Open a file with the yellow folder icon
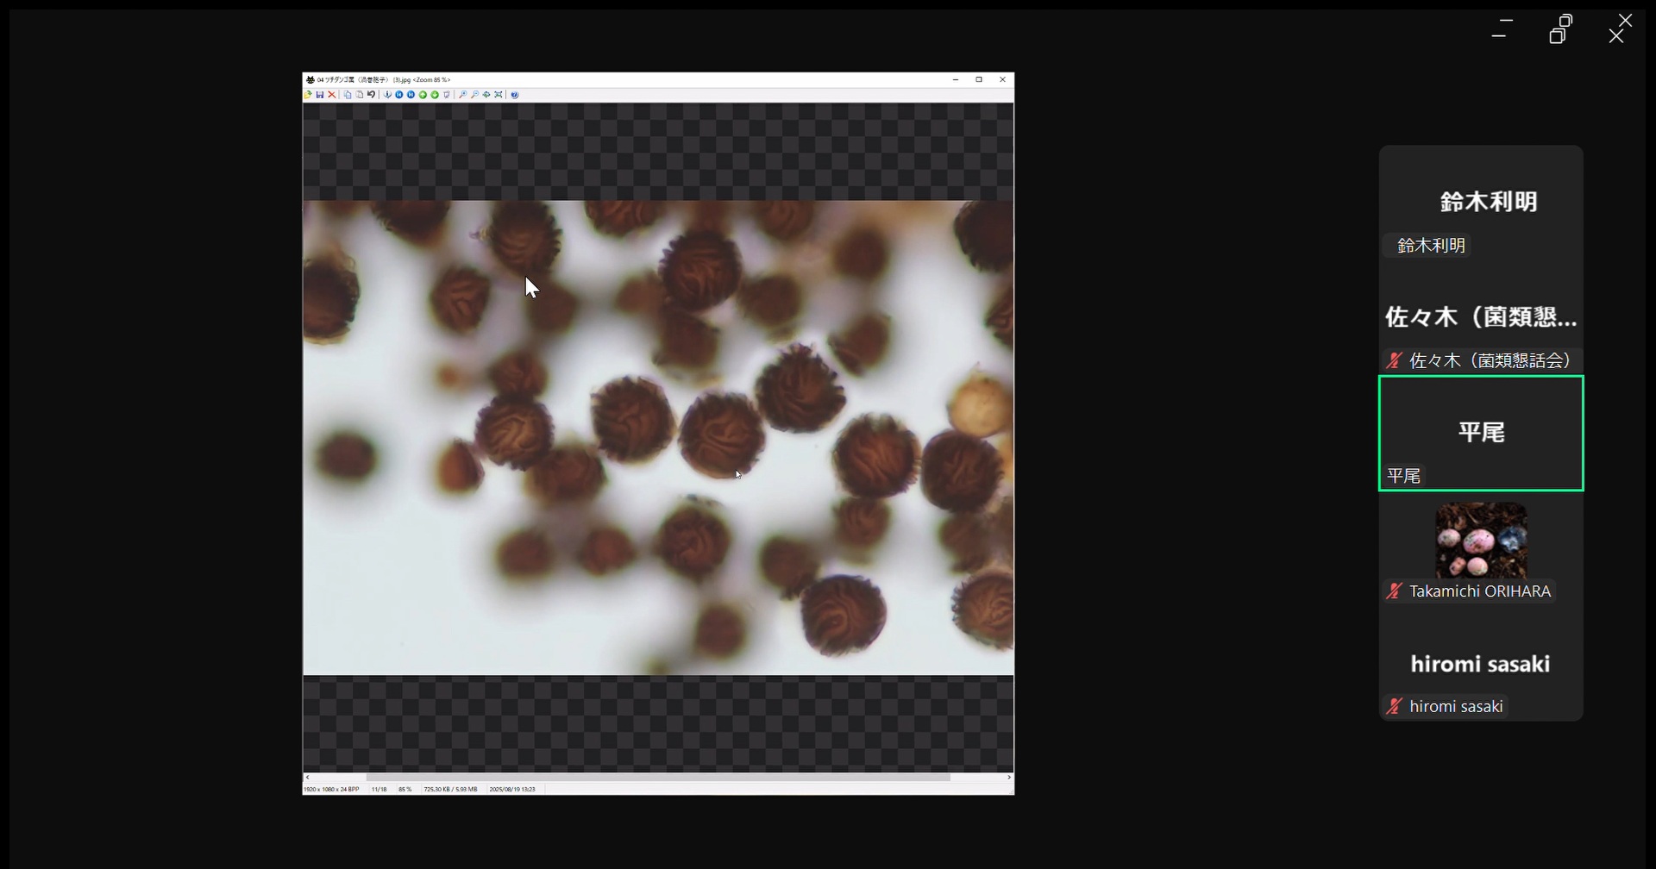Image resolution: width=1656 pixels, height=869 pixels. click(308, 95)
